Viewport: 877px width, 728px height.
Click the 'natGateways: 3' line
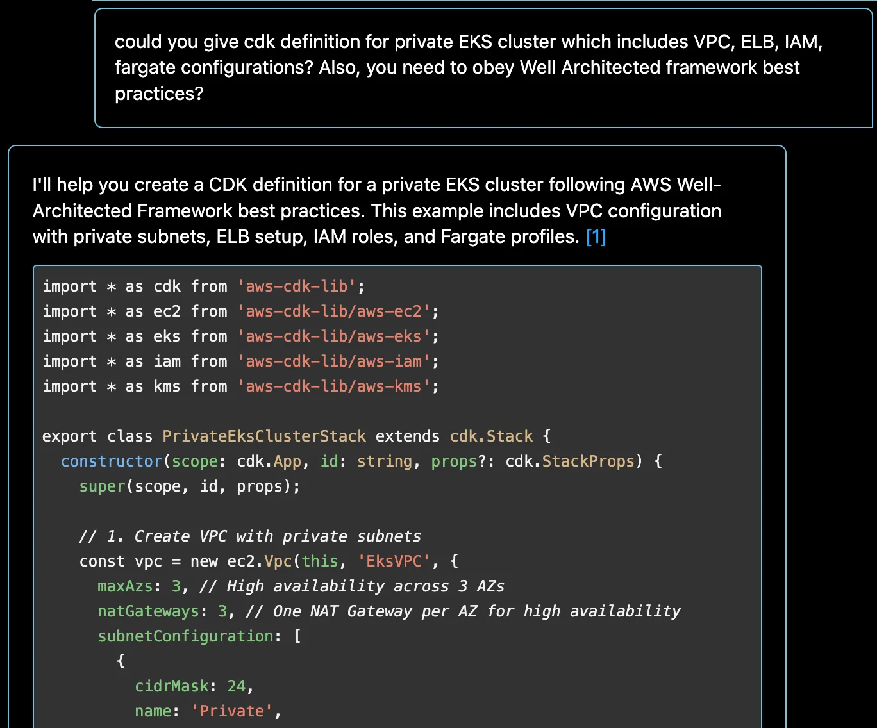[389, 611]
